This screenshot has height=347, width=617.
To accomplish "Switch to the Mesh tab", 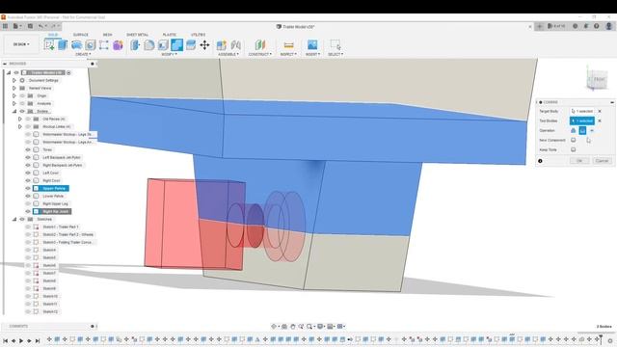I will click(107, 35).
